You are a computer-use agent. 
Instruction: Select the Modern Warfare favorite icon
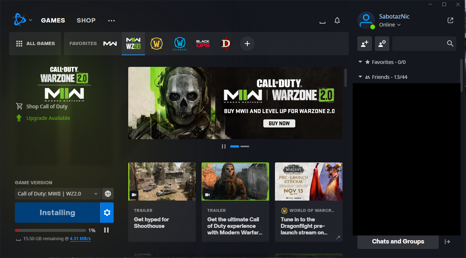point(110,44)
